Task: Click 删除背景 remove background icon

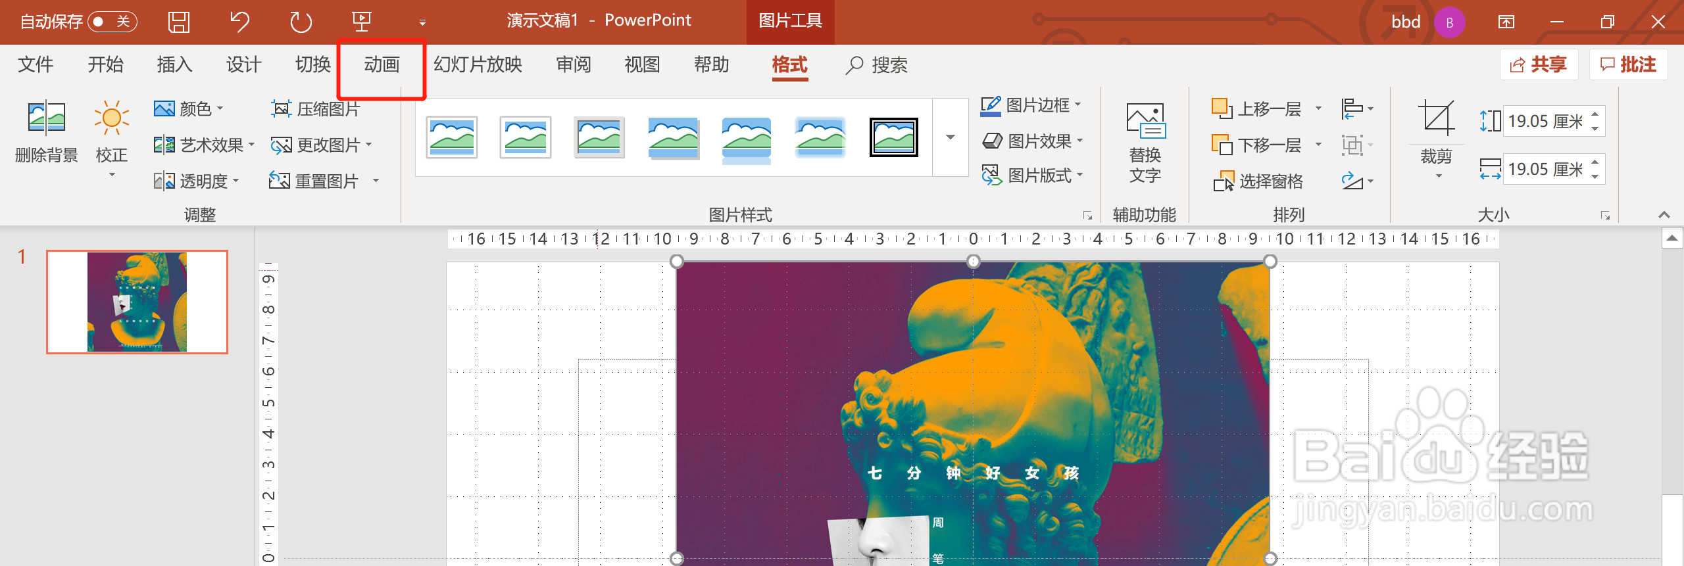Action: [x=46, y=131]
